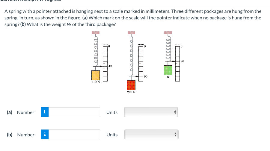Focus the part (a) Number input field
This screenshot has height=151, width=270.
coord(74,112)
